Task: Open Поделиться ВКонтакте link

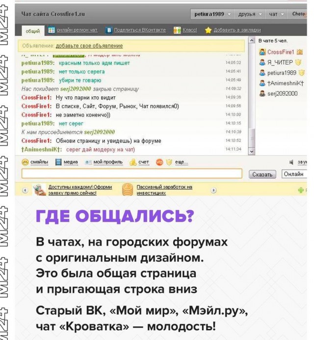Action: coord(140,30)
